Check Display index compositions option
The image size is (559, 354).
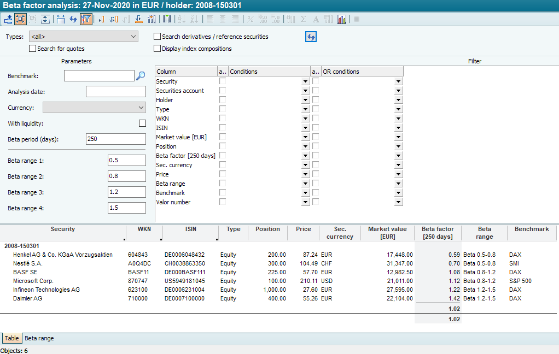[158, 49]
